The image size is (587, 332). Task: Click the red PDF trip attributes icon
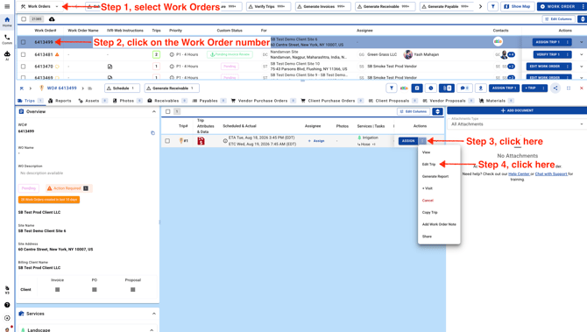[x=201, y=141]
